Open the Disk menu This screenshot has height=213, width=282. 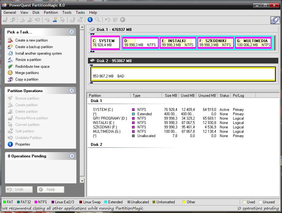click(36, 12)
